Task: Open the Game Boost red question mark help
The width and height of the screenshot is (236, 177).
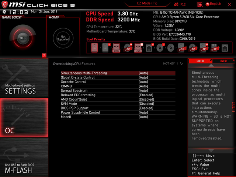Action: coord(44,55)
